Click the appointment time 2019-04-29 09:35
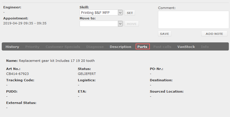 point(18,23)
